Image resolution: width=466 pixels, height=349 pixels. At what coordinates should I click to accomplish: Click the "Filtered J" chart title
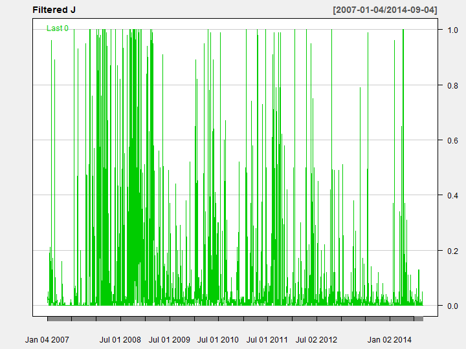pyautogui.click(x=54, y=11)
